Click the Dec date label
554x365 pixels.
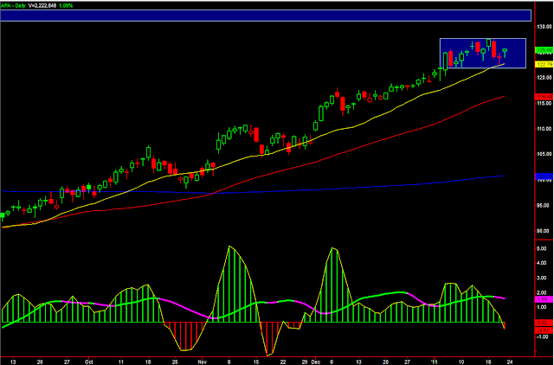pyautogui.click(x=316, y=362)
